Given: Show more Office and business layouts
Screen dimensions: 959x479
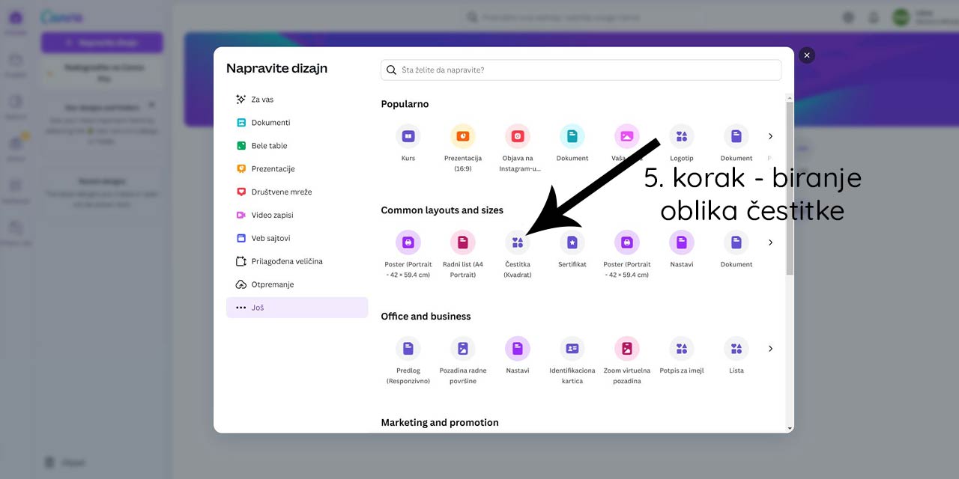Looking at the screenshot, I should click(770, 348).
